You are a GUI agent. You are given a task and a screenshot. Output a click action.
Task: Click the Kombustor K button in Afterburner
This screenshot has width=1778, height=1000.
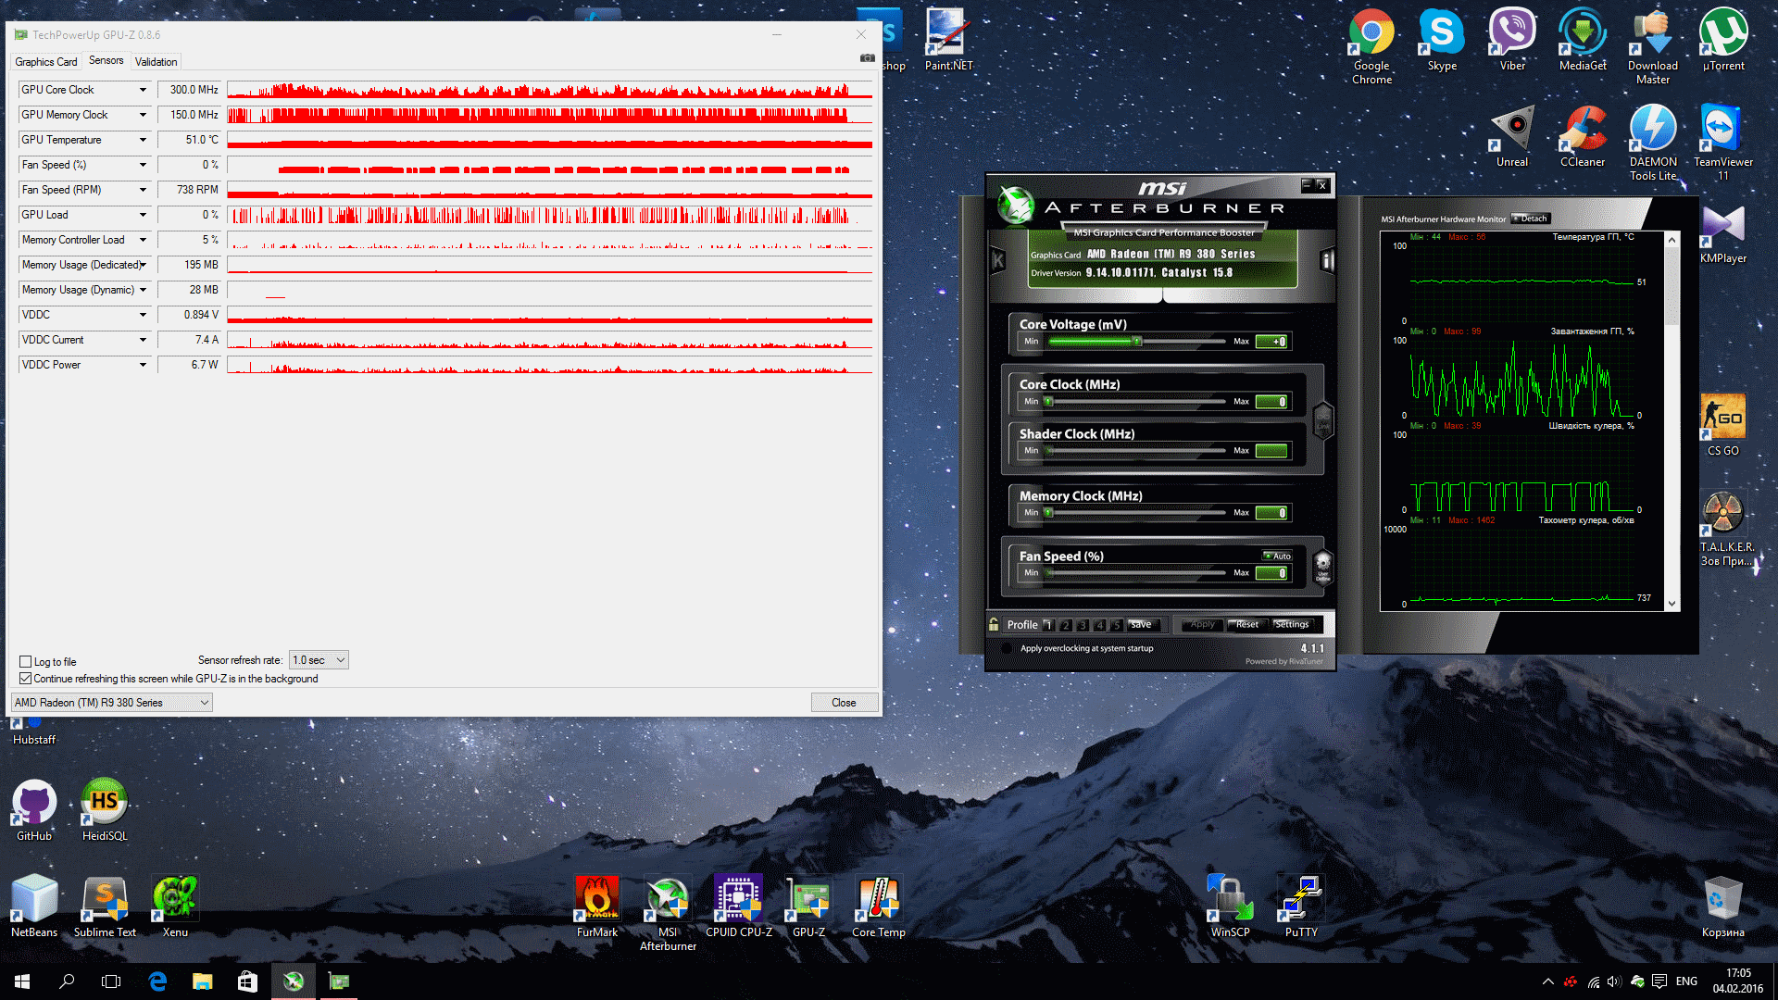tap(998, 261)
